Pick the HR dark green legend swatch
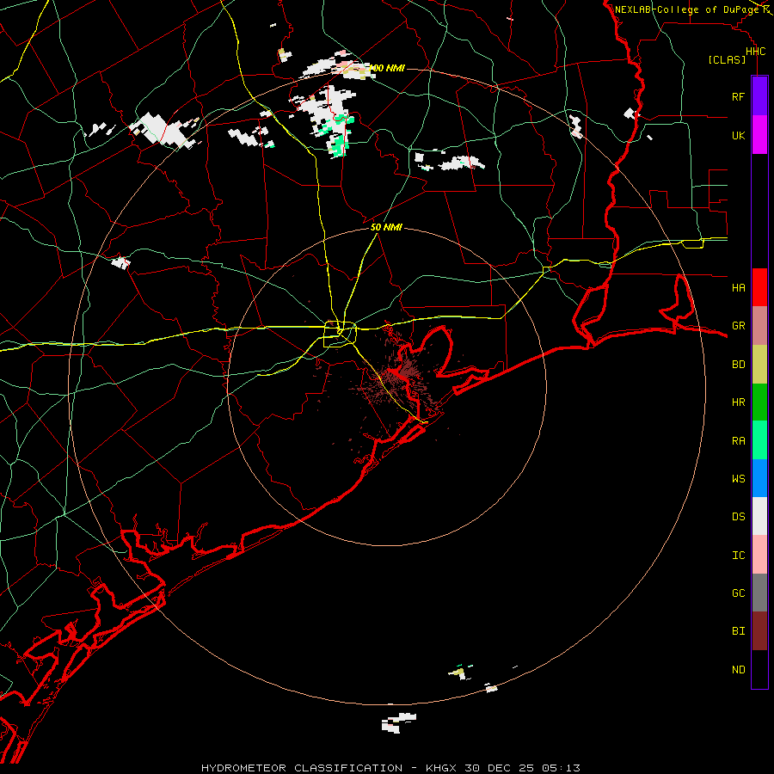 [x=759, y=402]
